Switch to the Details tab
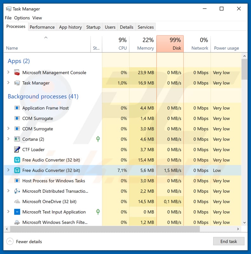The image size is (251, 254). [127, 27]
